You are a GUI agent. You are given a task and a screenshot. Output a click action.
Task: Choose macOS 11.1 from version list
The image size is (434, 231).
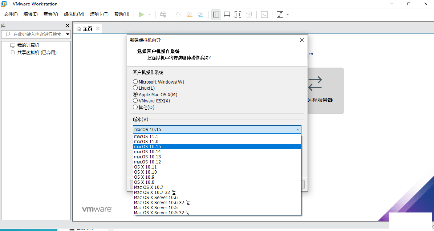tap(217, 137)
